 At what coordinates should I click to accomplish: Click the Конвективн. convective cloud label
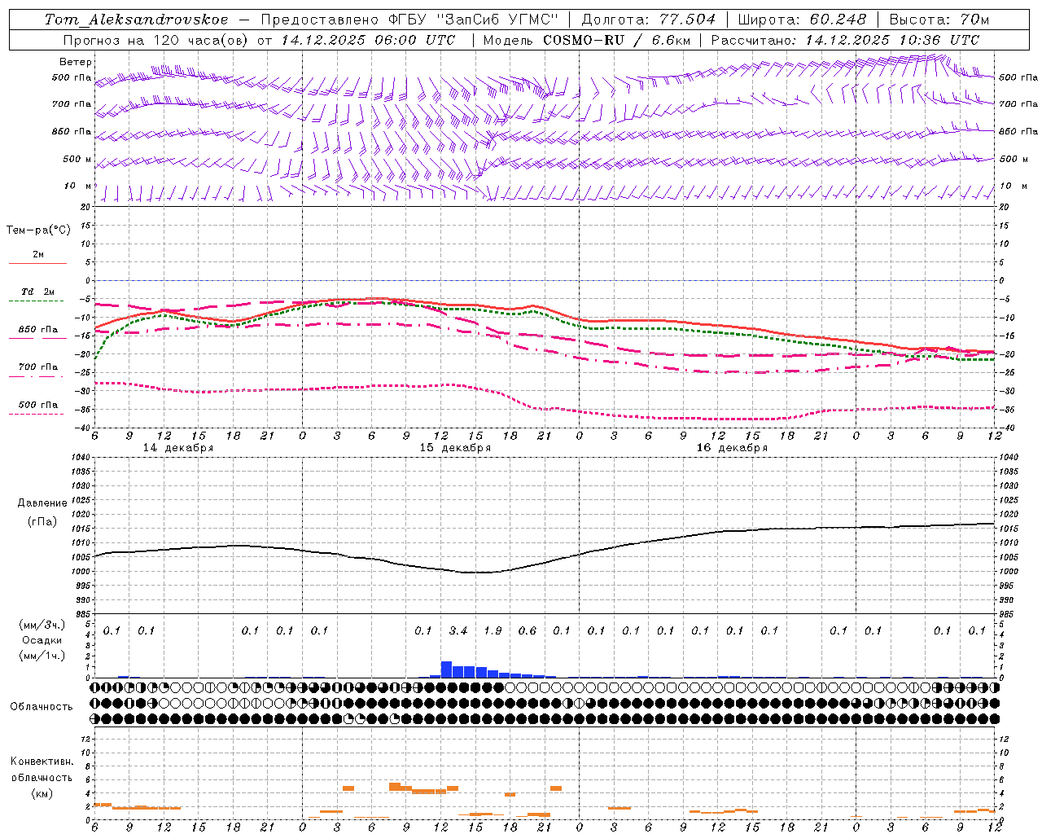tap(42, 762)
